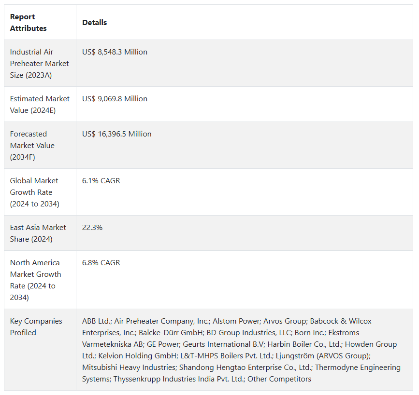
Task: Select the "North America Market Growth Rate" label
Action: click(x=35, y=280)
